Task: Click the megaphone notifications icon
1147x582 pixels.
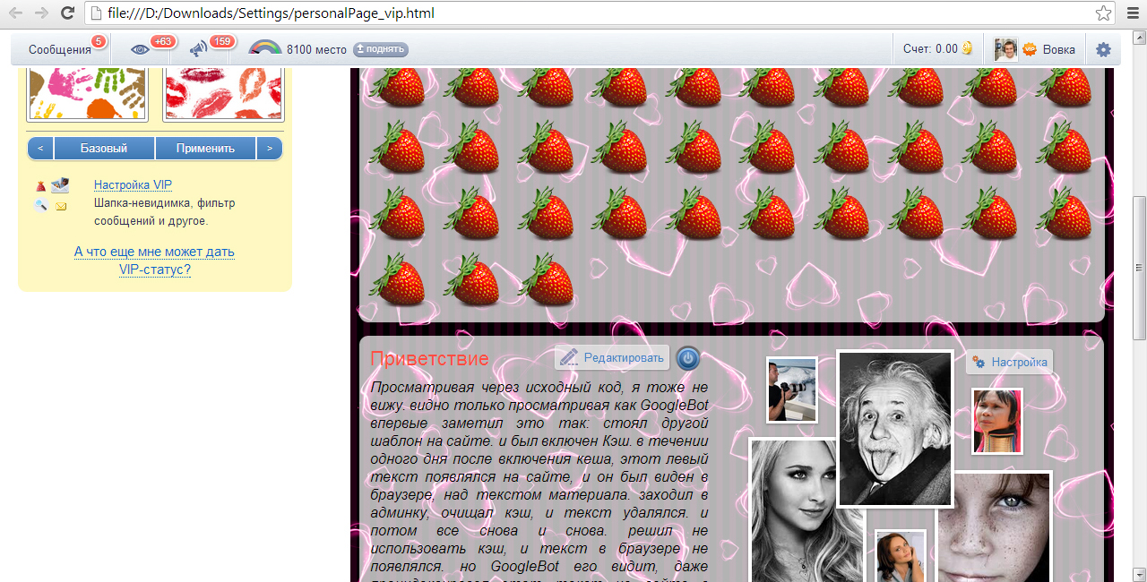Action: point(198,49)
